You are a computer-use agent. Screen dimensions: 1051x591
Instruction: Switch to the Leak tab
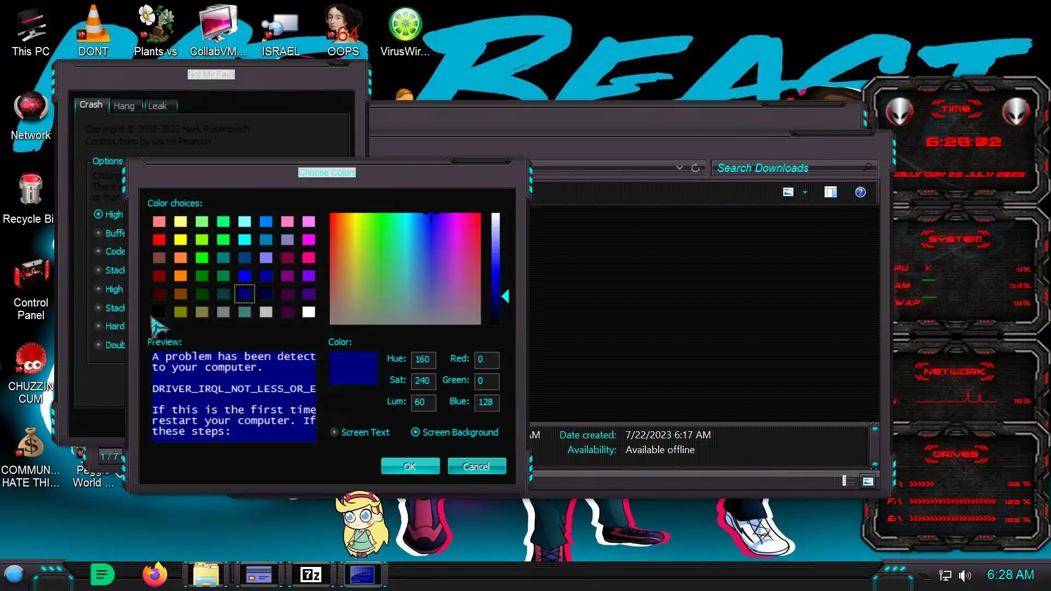(157, 106)
